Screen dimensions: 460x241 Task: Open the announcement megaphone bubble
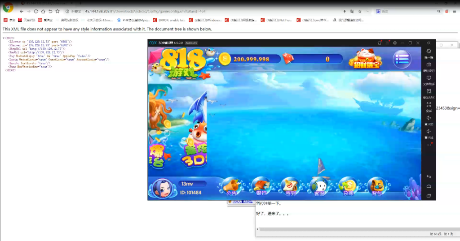[231, 186]
